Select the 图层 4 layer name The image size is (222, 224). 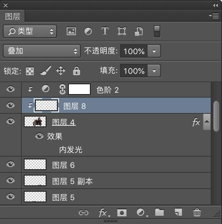tap(64, 123)
